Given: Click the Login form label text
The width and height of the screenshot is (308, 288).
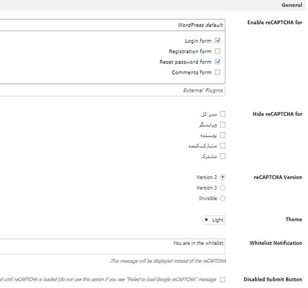Looking at the screenshot, I should [x=198, y=41].
